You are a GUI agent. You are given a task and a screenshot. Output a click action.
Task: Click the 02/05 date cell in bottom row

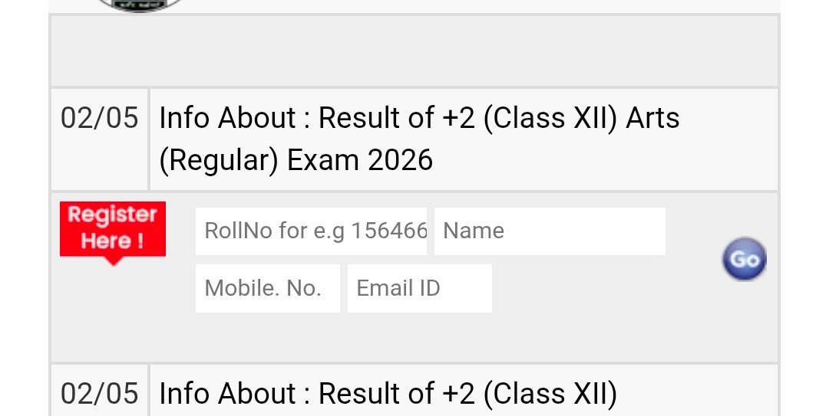pyautogui.click(x=99, y=391)
